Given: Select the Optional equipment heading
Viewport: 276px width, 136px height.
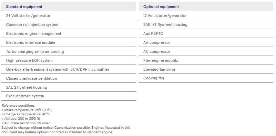Looking at the screenshot, I should 161,7.
